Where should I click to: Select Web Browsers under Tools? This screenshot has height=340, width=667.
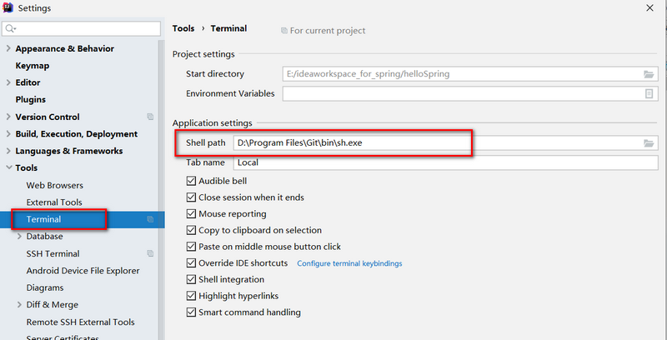tap(55, 185)
